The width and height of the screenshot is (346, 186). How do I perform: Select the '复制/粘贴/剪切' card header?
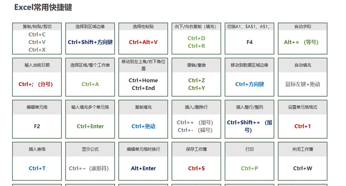[x=37, y=27]
